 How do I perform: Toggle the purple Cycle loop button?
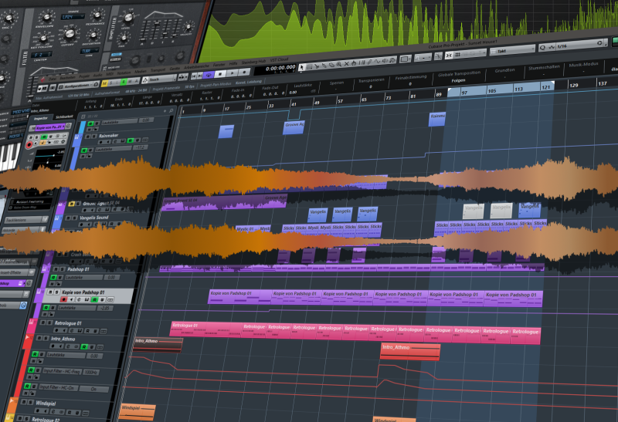[x=208, y=74]
